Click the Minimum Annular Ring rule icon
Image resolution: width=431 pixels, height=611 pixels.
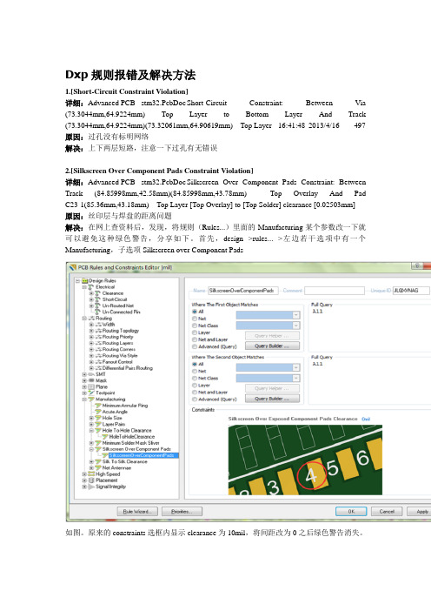click(x=98, y=406)
